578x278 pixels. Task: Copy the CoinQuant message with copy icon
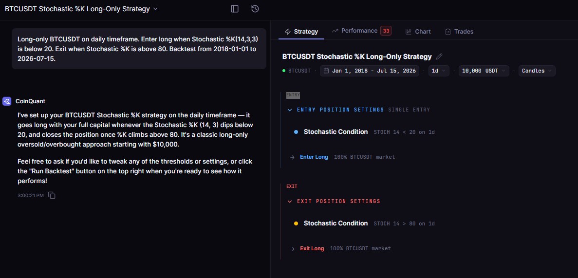52,195
